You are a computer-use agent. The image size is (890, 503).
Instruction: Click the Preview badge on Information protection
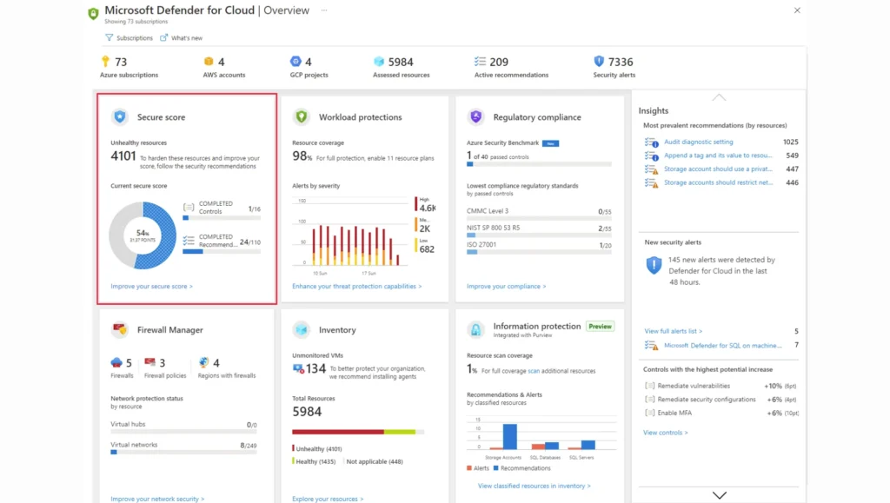(600, 327)
